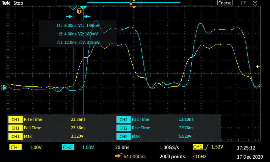The height and width of the screenshot is (162, 270).
Task: Click the Tek logo
Action: pyautogui.click(x=6, y=3)
